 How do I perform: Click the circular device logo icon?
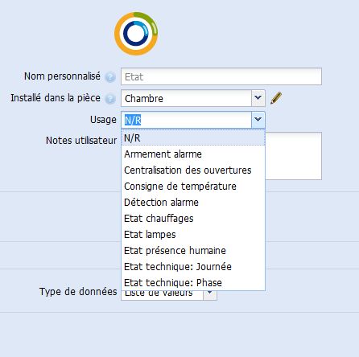(x=136, y=34)
